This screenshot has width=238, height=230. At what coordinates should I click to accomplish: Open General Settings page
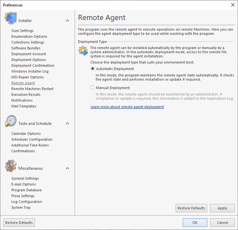25,178
